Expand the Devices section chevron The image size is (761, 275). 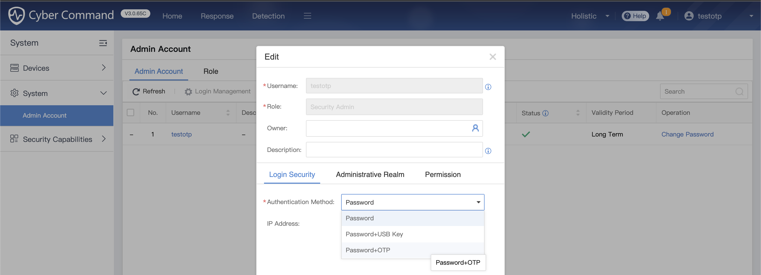(x=103, y=68)
